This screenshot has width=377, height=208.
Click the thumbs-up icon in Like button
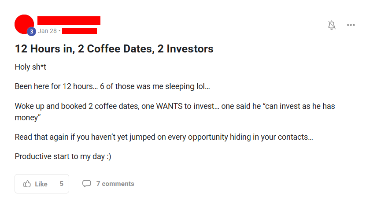click(27, 184)
